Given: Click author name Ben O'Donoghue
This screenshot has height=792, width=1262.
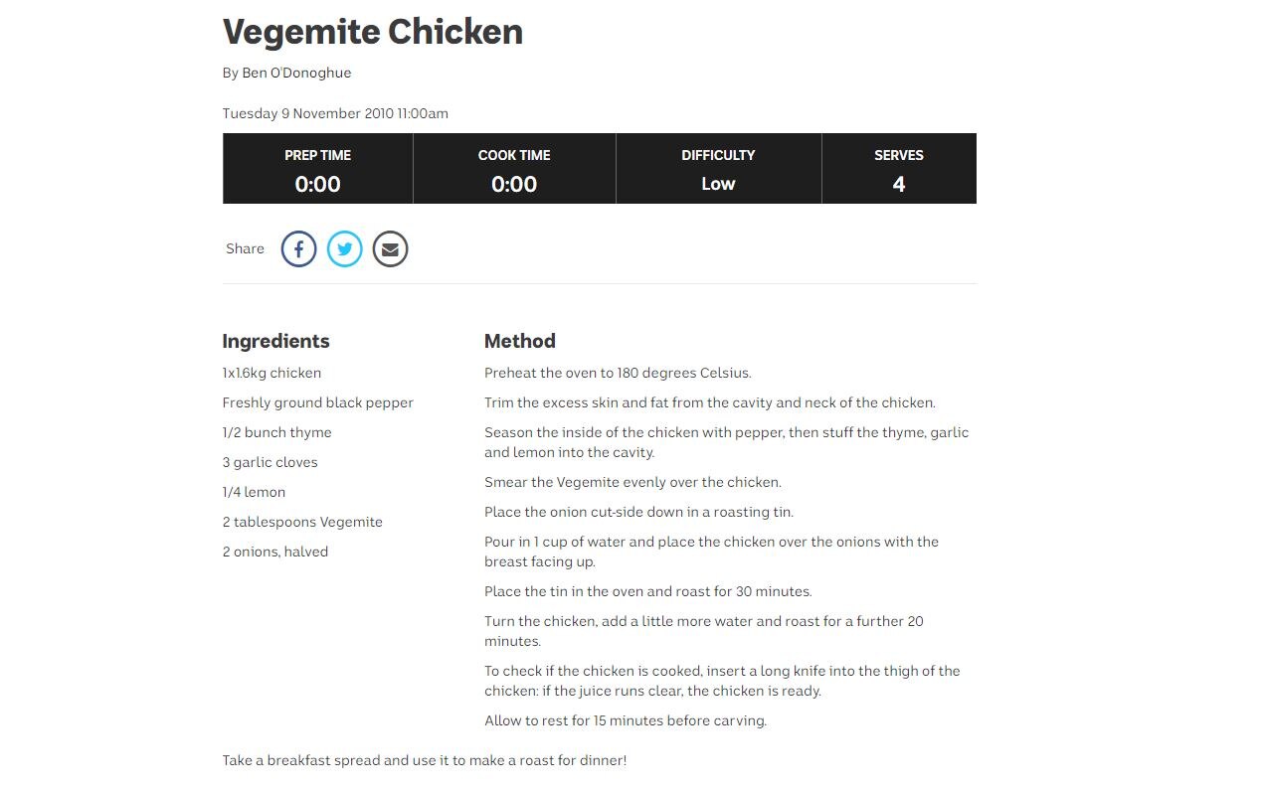Looking at the screenshot, I should [x=296, y=73].
